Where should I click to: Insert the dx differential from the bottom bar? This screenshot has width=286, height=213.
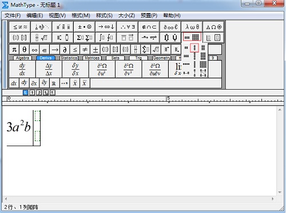pos(14,83)
